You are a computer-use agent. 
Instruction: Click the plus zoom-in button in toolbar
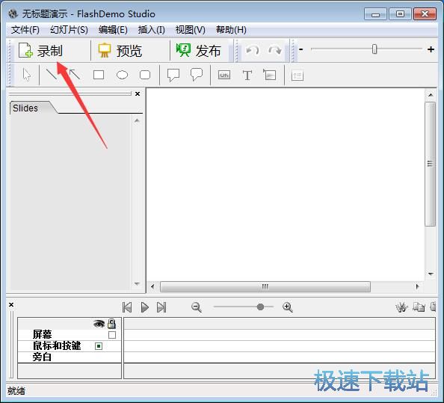431,49
